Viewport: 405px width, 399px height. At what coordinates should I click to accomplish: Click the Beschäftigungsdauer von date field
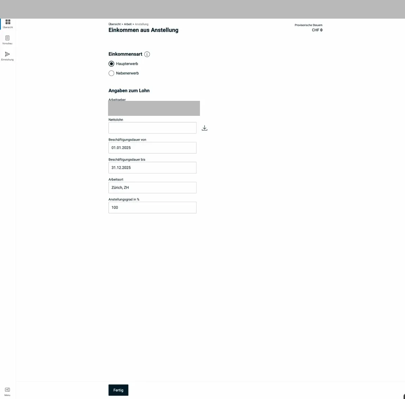coord(152,148)
